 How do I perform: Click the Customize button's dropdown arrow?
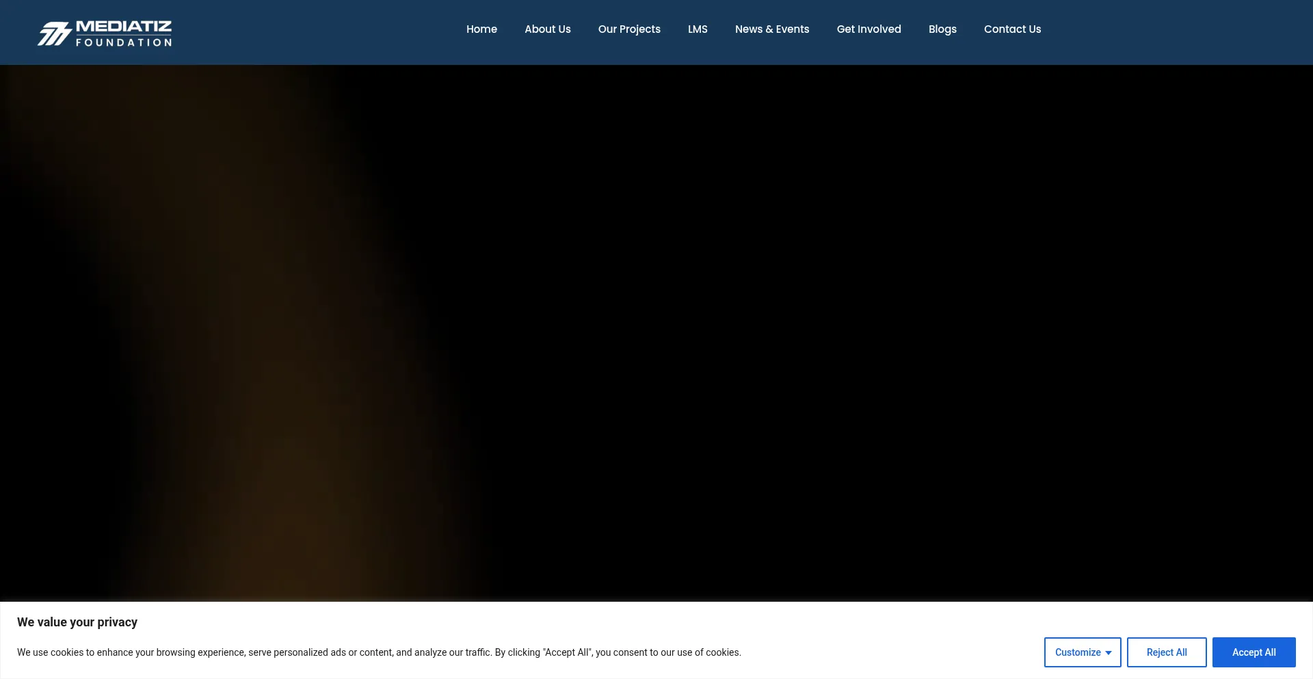pos(1109,653)
